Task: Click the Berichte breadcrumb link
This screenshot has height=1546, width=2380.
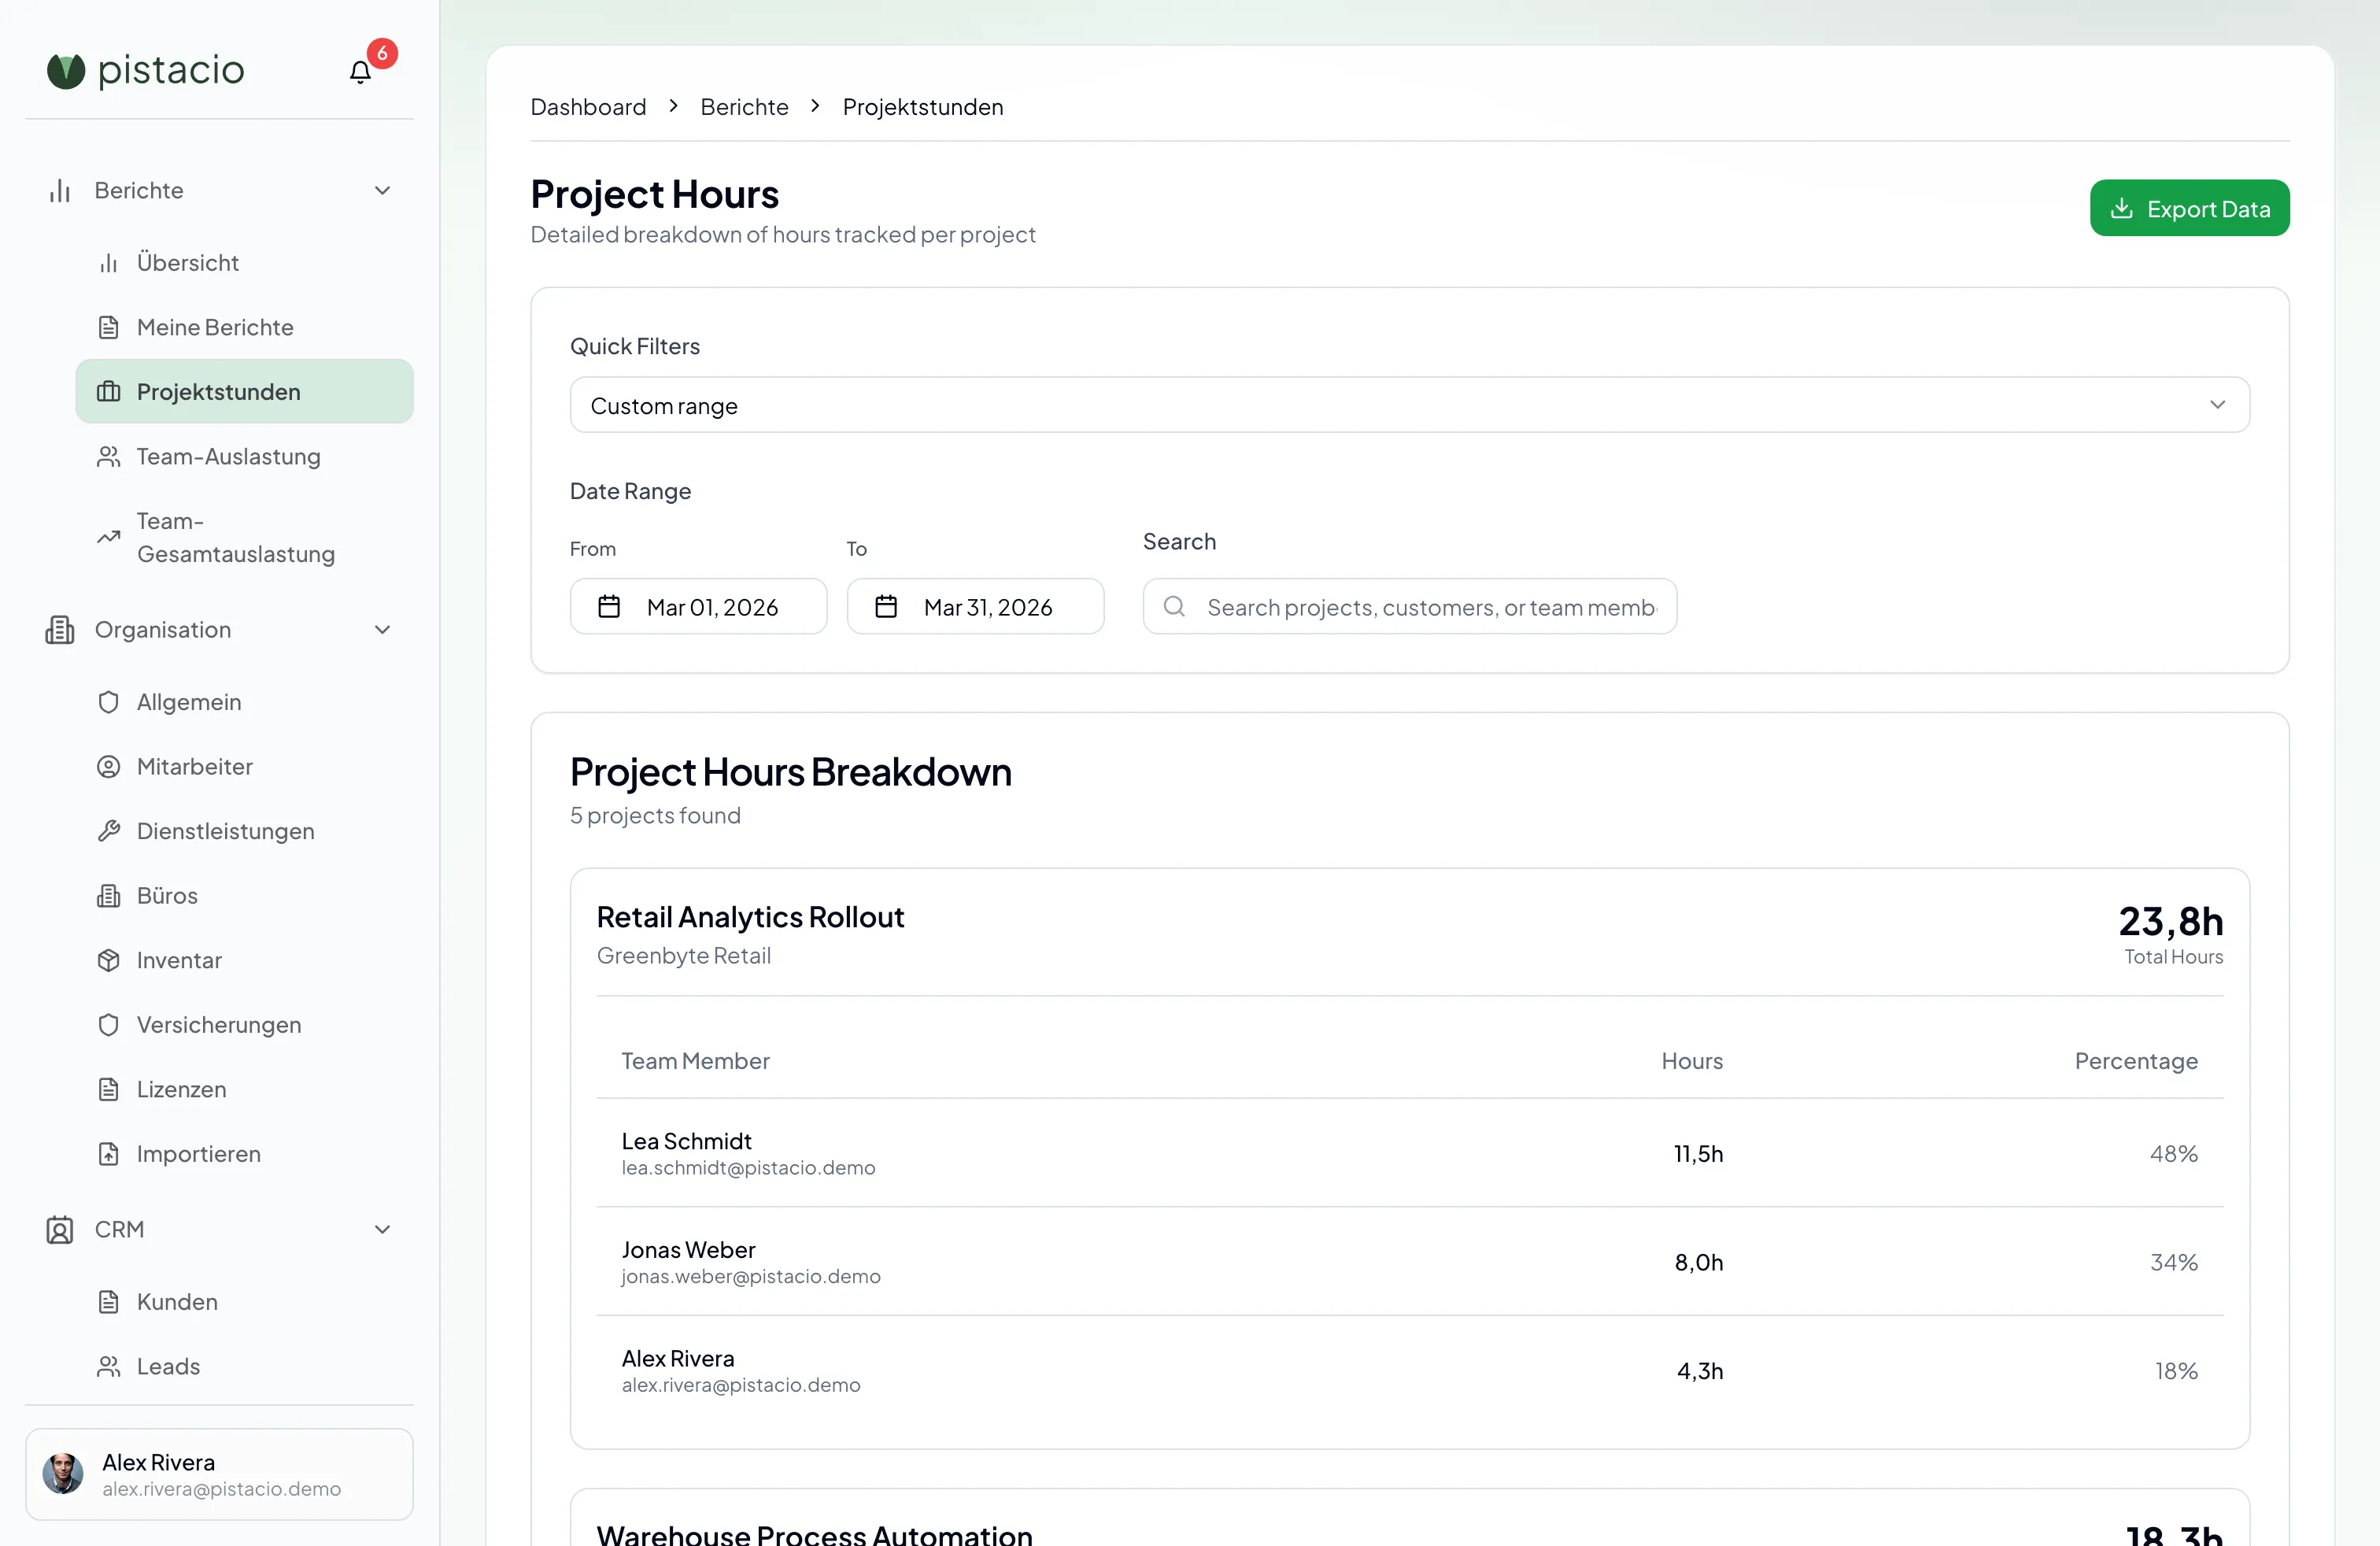Action: pyautogui.click(x=744, y=107)
